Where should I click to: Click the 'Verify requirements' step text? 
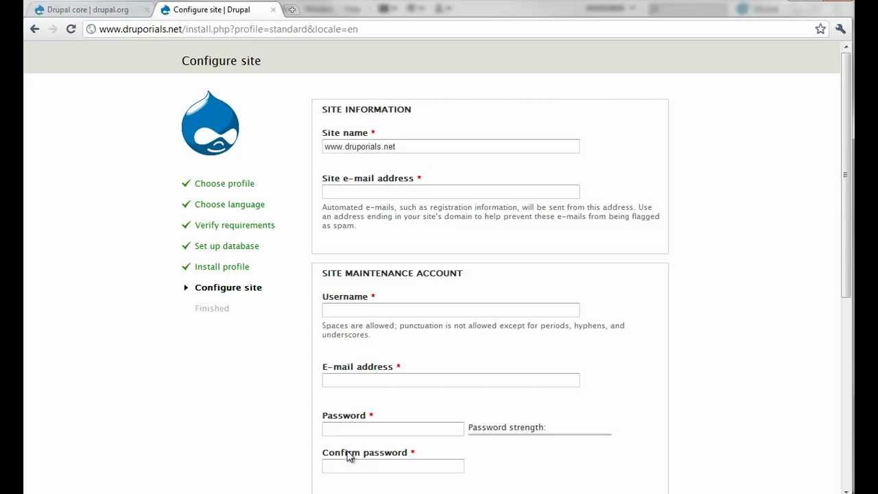(235, 225)
